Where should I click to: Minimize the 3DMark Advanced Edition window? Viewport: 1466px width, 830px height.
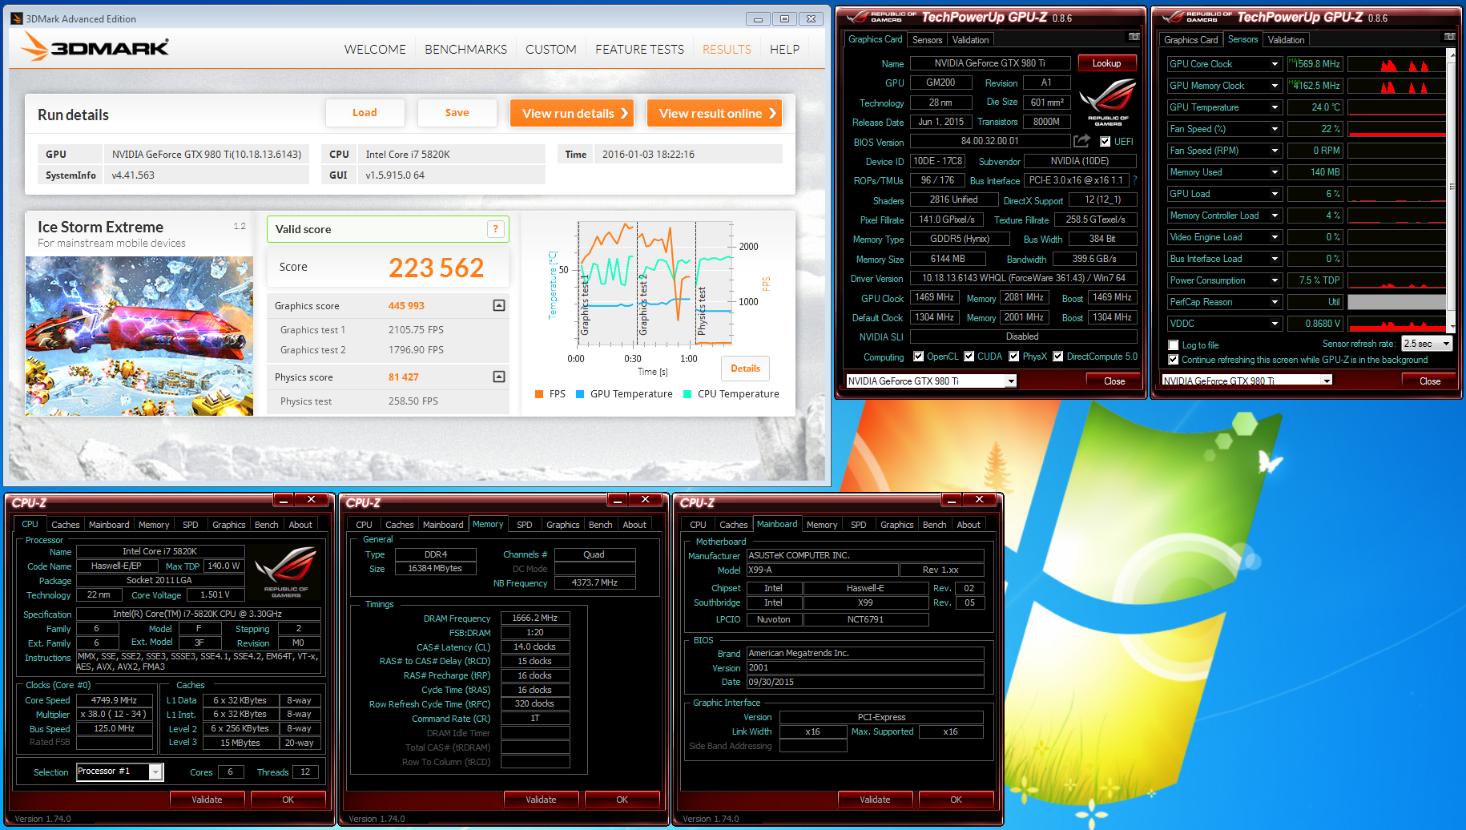pos(758,18)
